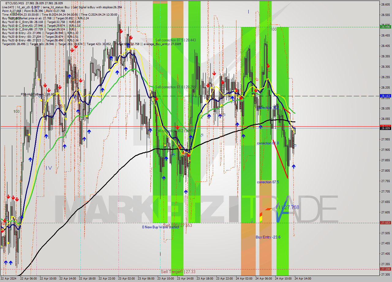
Task: Click the 27.805 price axis value
Action: click(x=385, y=171)
